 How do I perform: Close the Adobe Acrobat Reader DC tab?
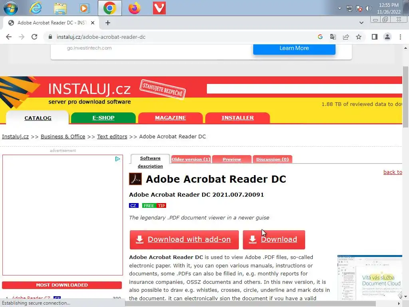click(x=93, y=23)
